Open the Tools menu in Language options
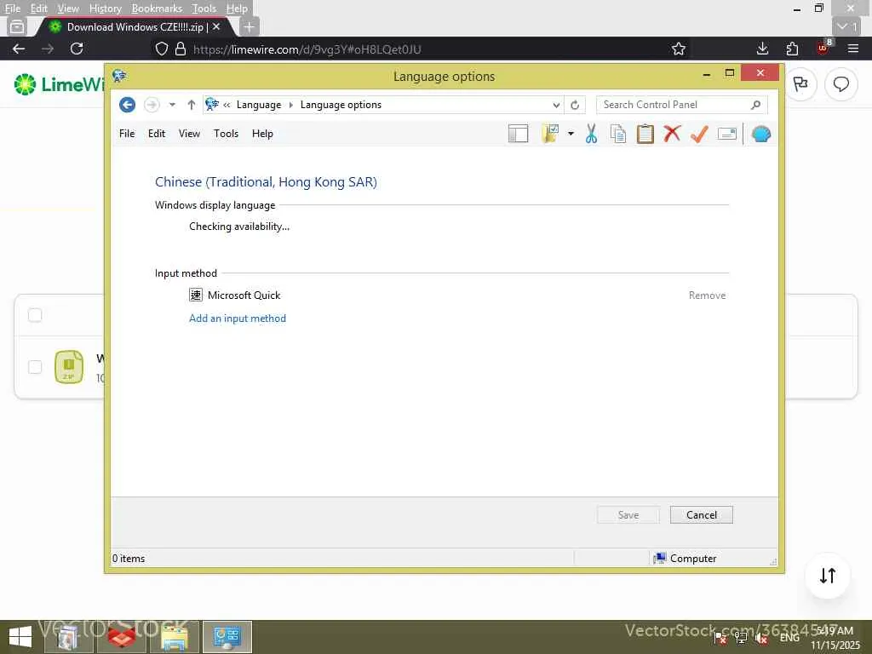Viewport: 872px width, 654px height. (x=226, y=134)
